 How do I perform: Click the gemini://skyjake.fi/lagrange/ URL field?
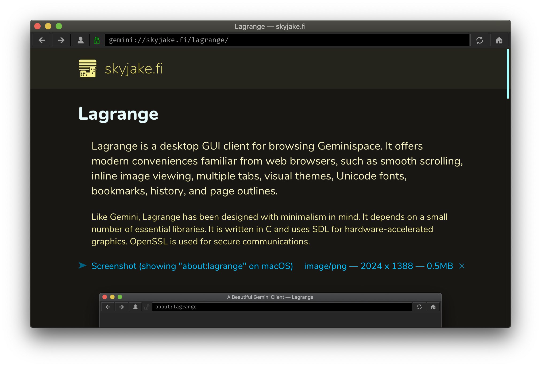tap(286, 40)
